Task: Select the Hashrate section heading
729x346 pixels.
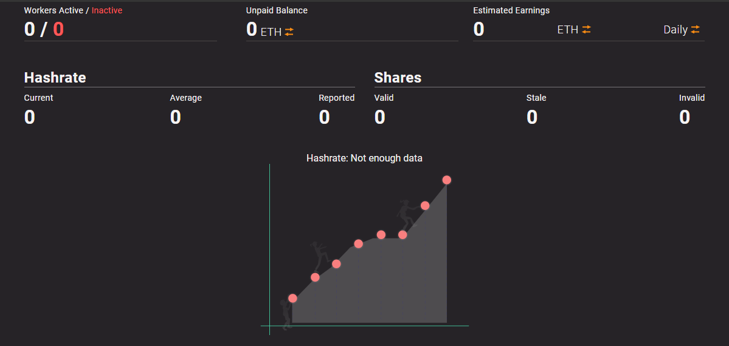Action: click(x=55, y=78)
